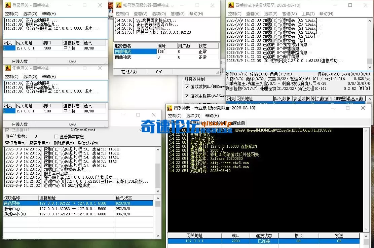The image size is (374, 248).
Task: Open 选项(O) menu in 专业版 window
Action: [193, 115]
